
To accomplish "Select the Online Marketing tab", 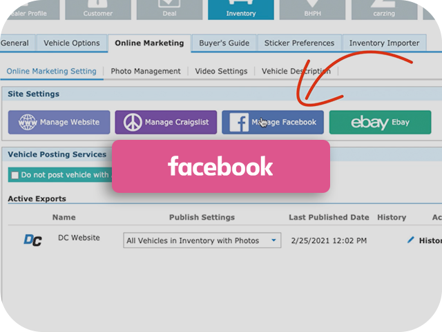I will [149, 43].
